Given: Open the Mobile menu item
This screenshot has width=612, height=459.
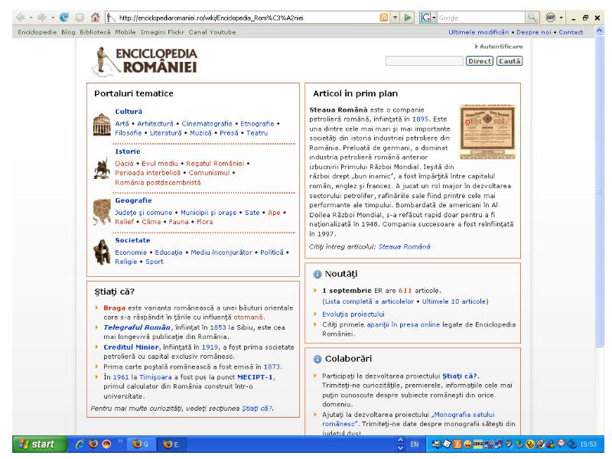Looking at the screenshot, I should coord(125,32).
